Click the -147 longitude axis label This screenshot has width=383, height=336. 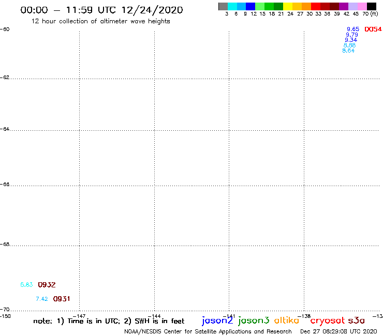79,316
